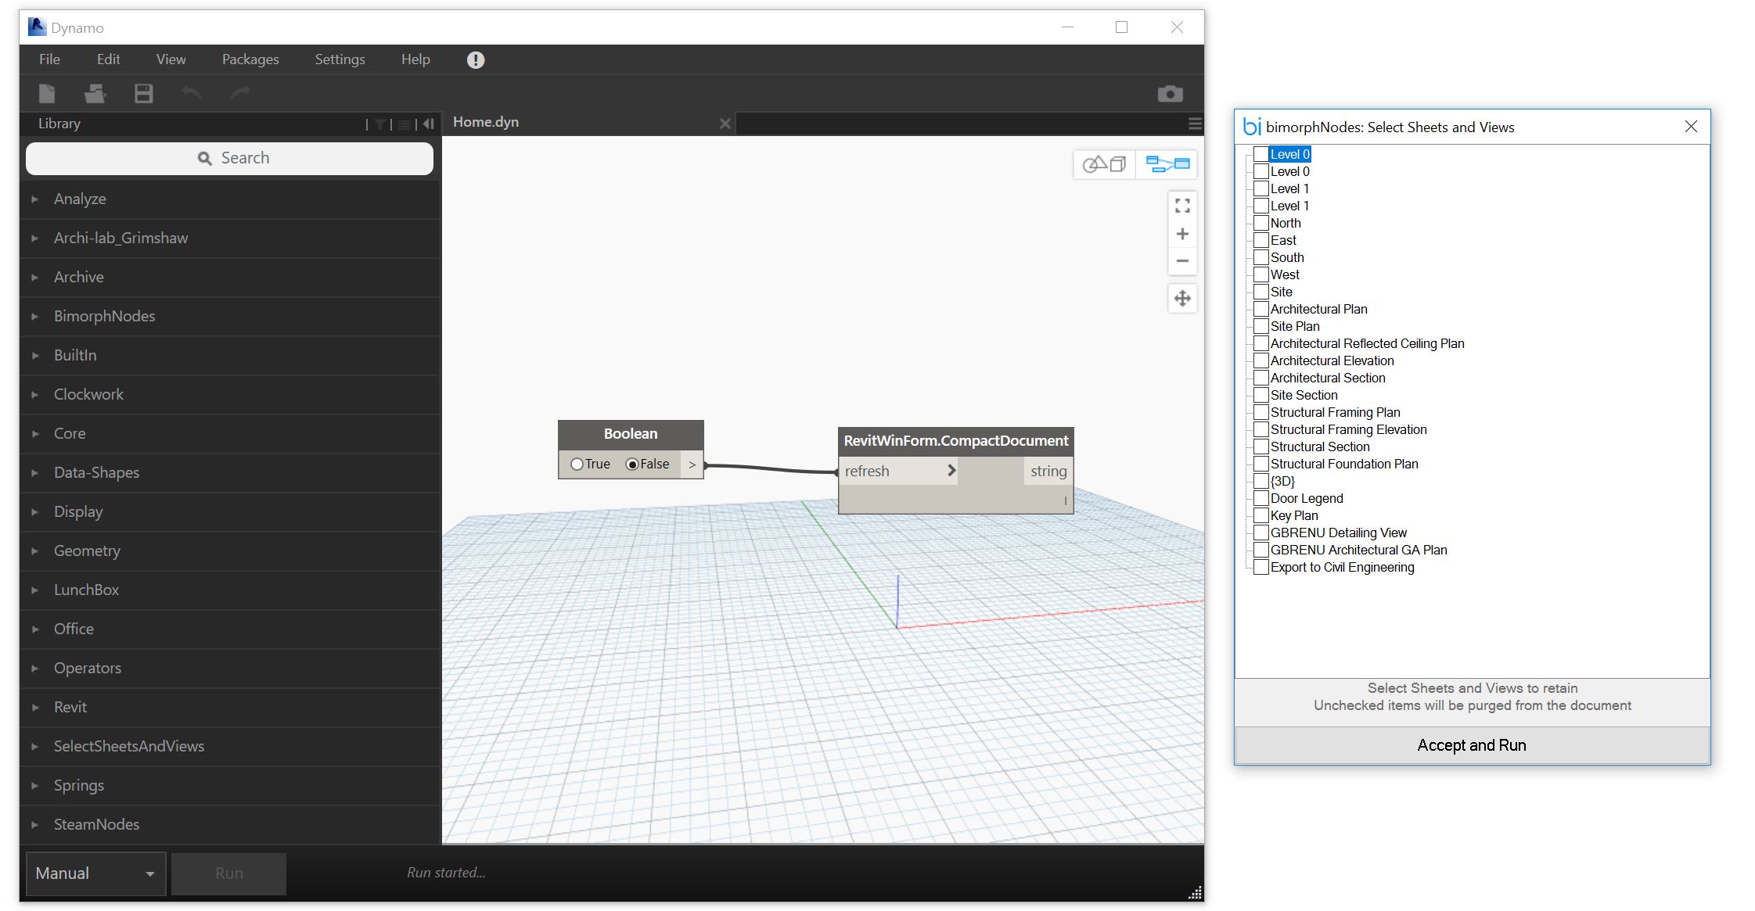Activate the pan tool icon
The width and height of the screenshot is (1755, 911).
coord(1182,298)
